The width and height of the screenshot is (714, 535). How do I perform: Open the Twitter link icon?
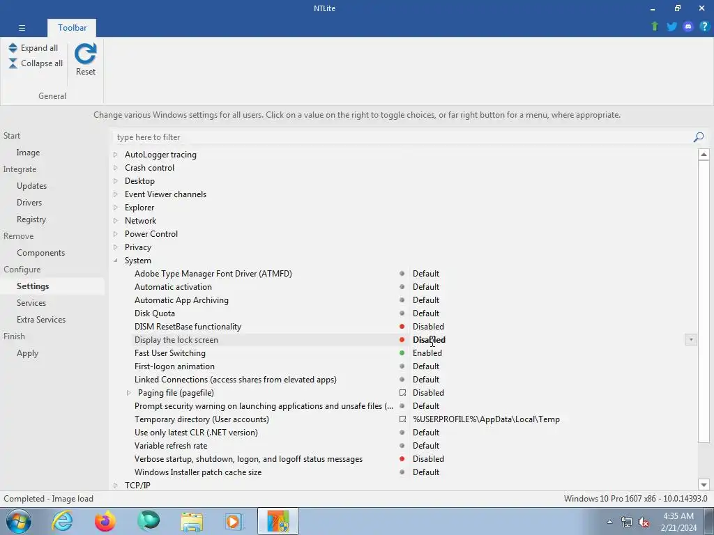[671, 26]
